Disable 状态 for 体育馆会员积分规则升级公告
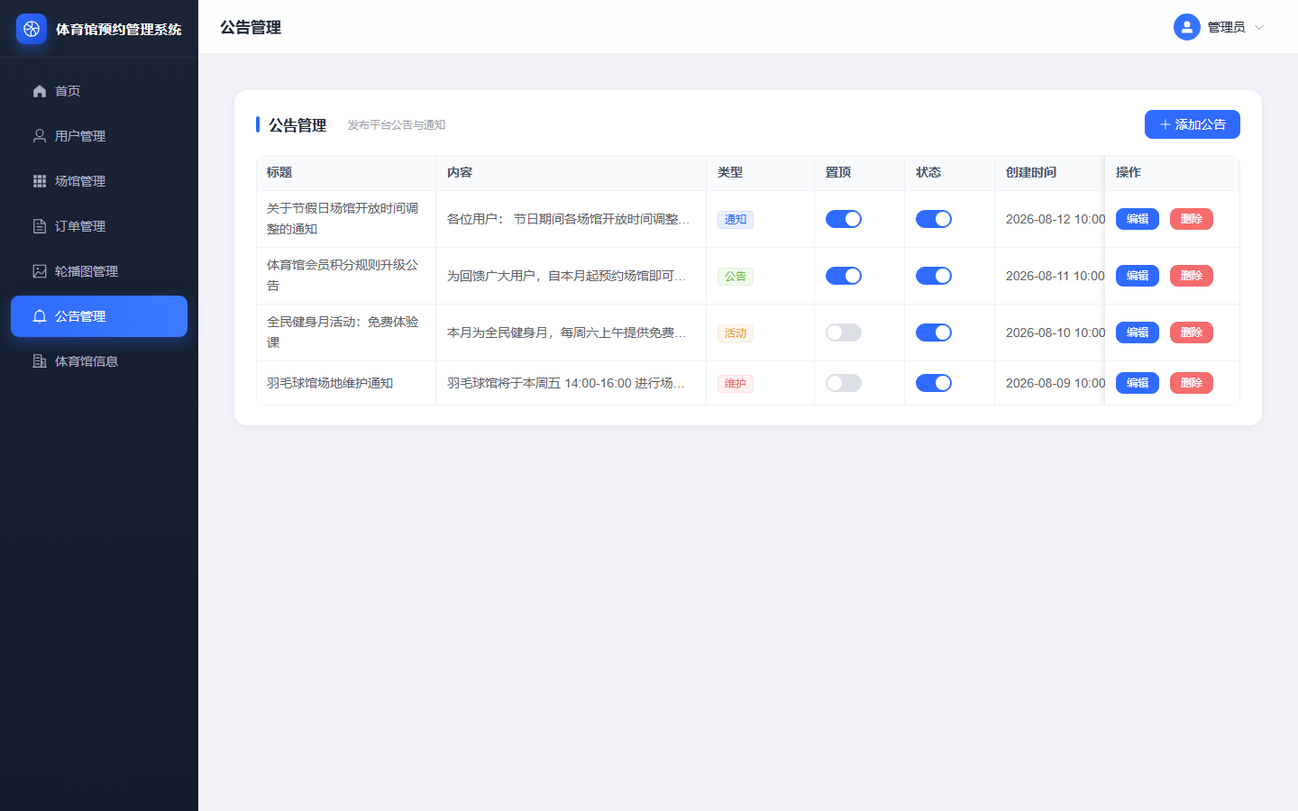The image size is (1298, 811). coord(934,276)
